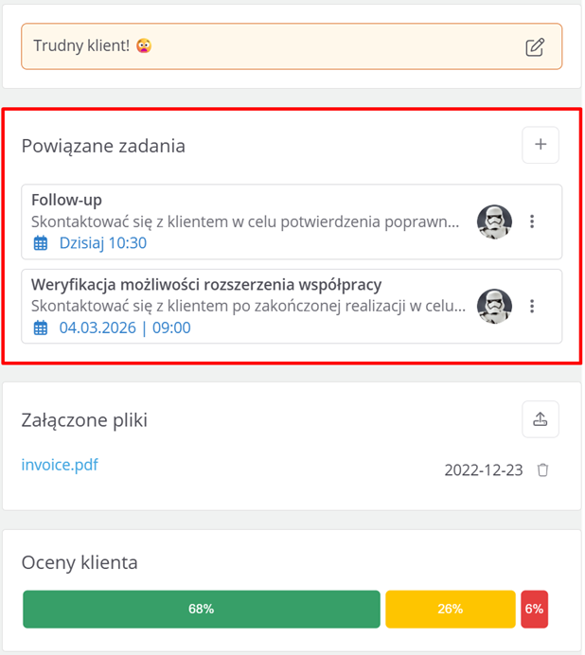Open the invoice.pdf file link
Screen dimensions: 585x655
(x=60, y=465)
